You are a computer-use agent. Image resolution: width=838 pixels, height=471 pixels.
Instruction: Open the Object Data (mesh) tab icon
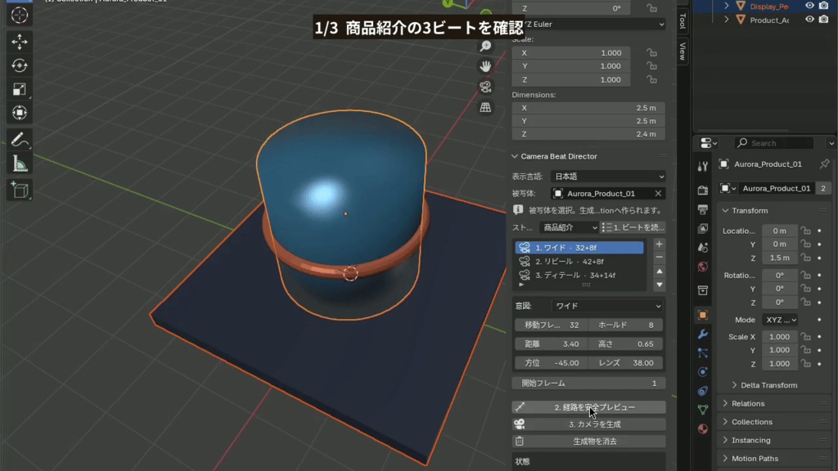703,410
